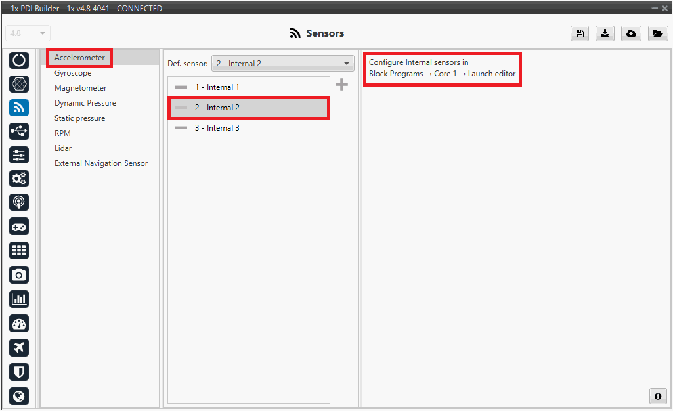Remove sensor 1 - Internal 1 with minus icon

click(181, 87)
